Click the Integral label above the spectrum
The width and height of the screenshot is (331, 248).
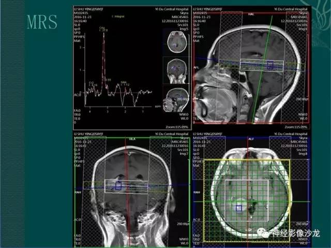point(118,17)
